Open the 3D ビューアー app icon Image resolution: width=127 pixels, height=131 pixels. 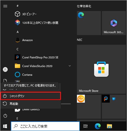pos(18,14)
